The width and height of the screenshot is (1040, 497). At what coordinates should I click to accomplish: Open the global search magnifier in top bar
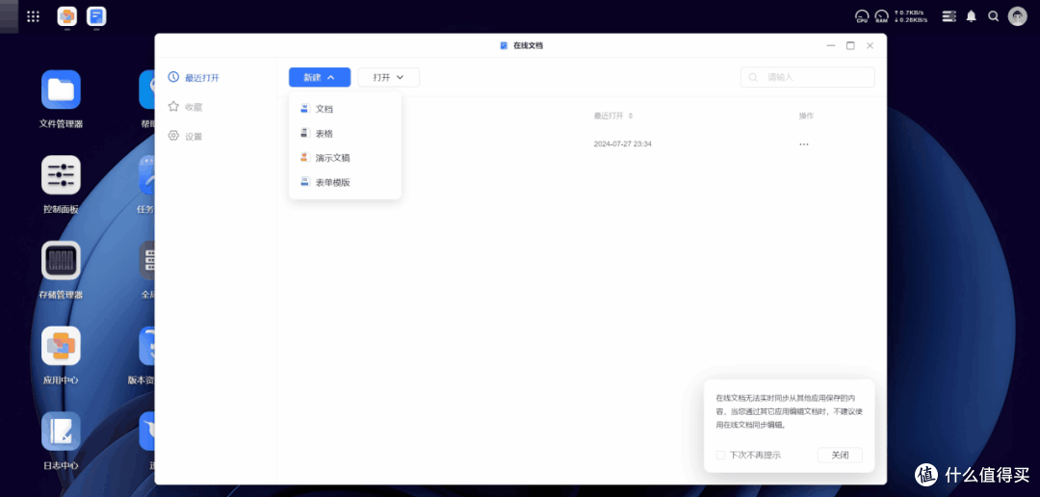click(x=993, y=16)
